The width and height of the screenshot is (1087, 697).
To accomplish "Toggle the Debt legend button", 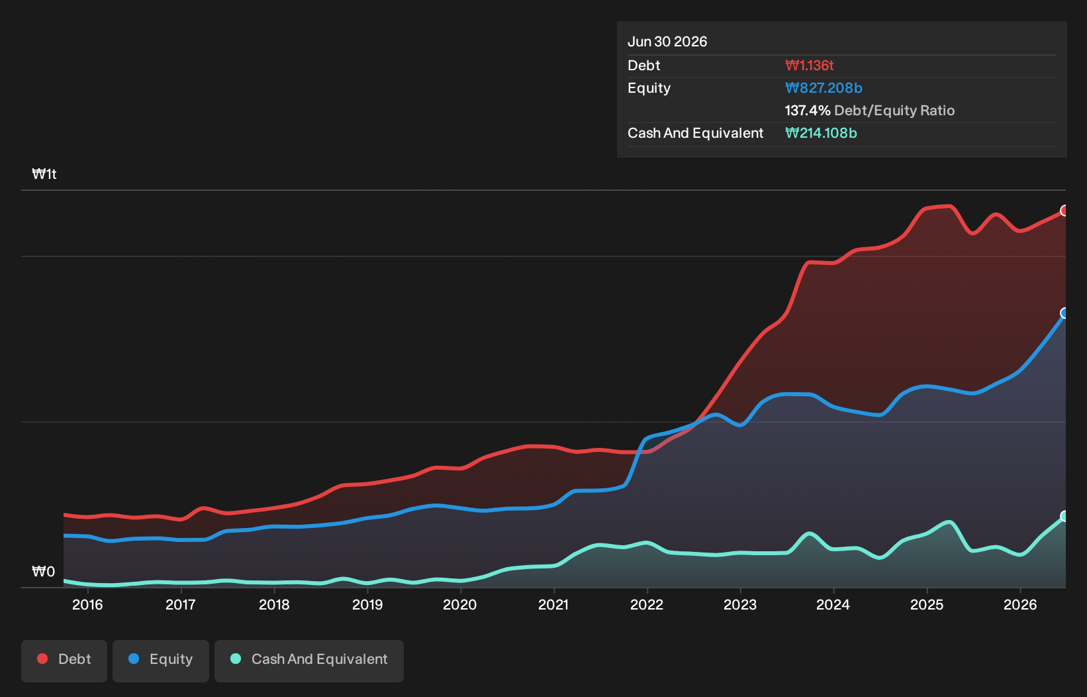I will [64, 661].
